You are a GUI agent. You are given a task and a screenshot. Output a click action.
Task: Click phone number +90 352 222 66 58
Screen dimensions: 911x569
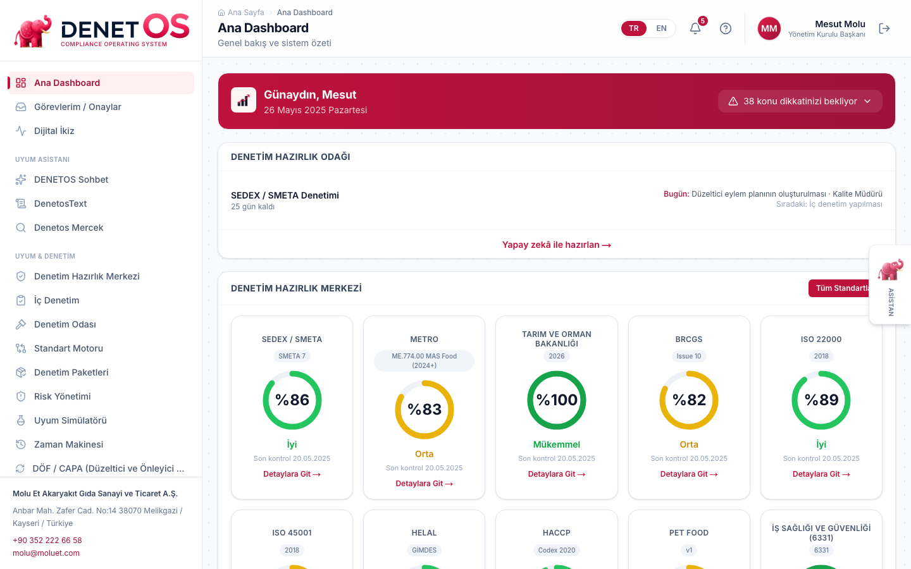point(47,541)
